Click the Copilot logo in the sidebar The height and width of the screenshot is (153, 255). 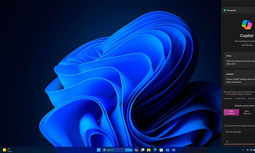point(247,25)
